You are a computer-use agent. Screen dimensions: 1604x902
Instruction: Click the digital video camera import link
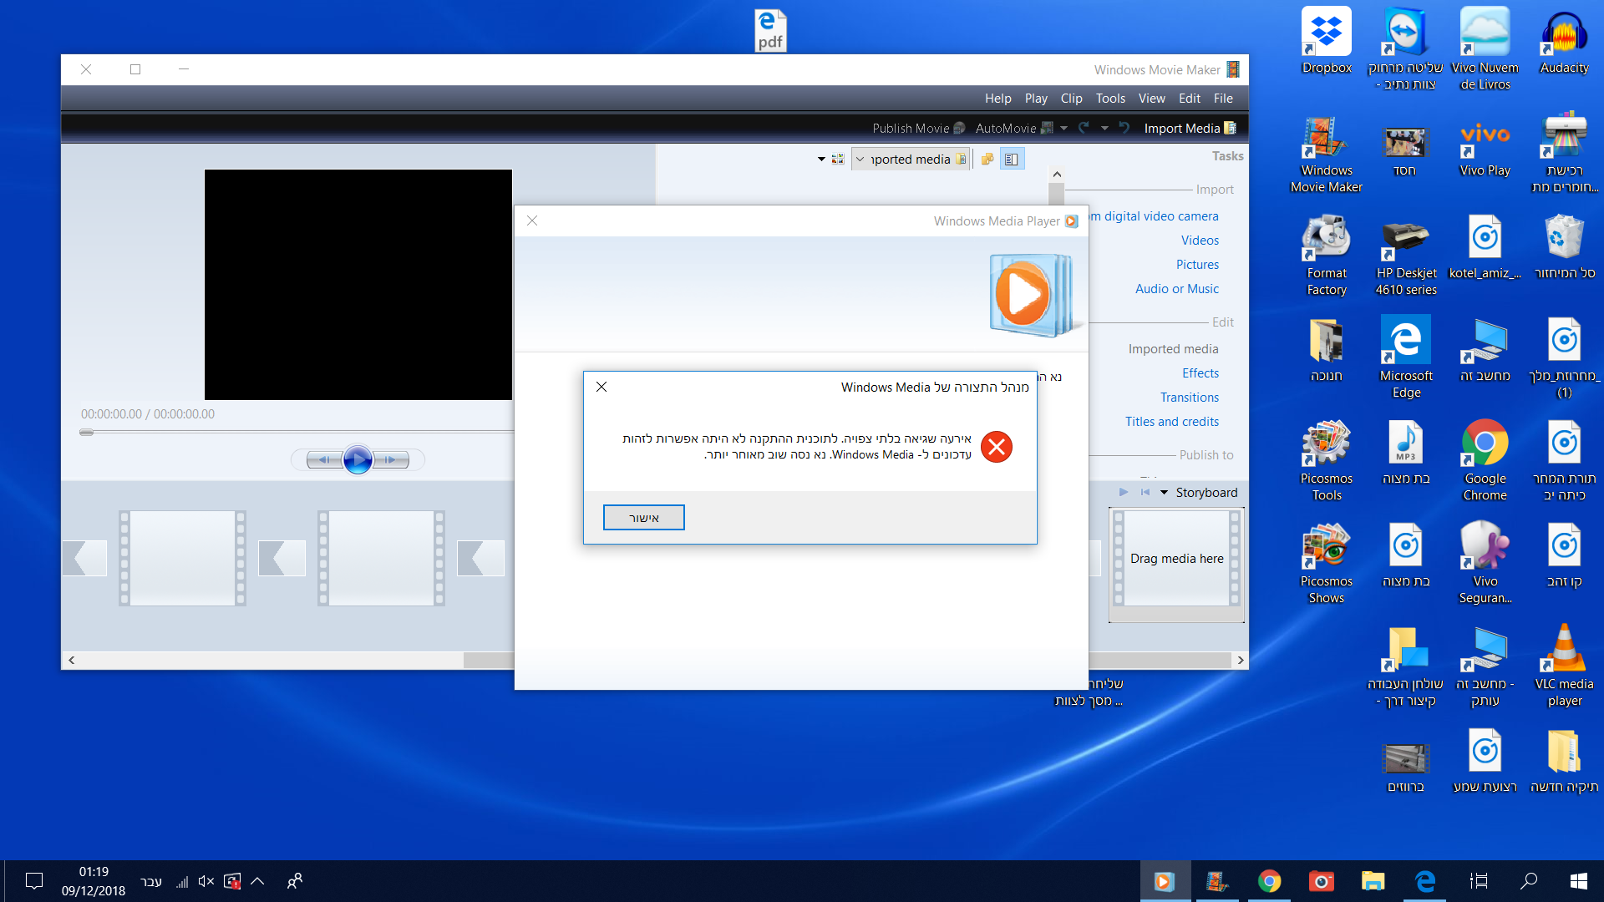[x=1155, y=216]
